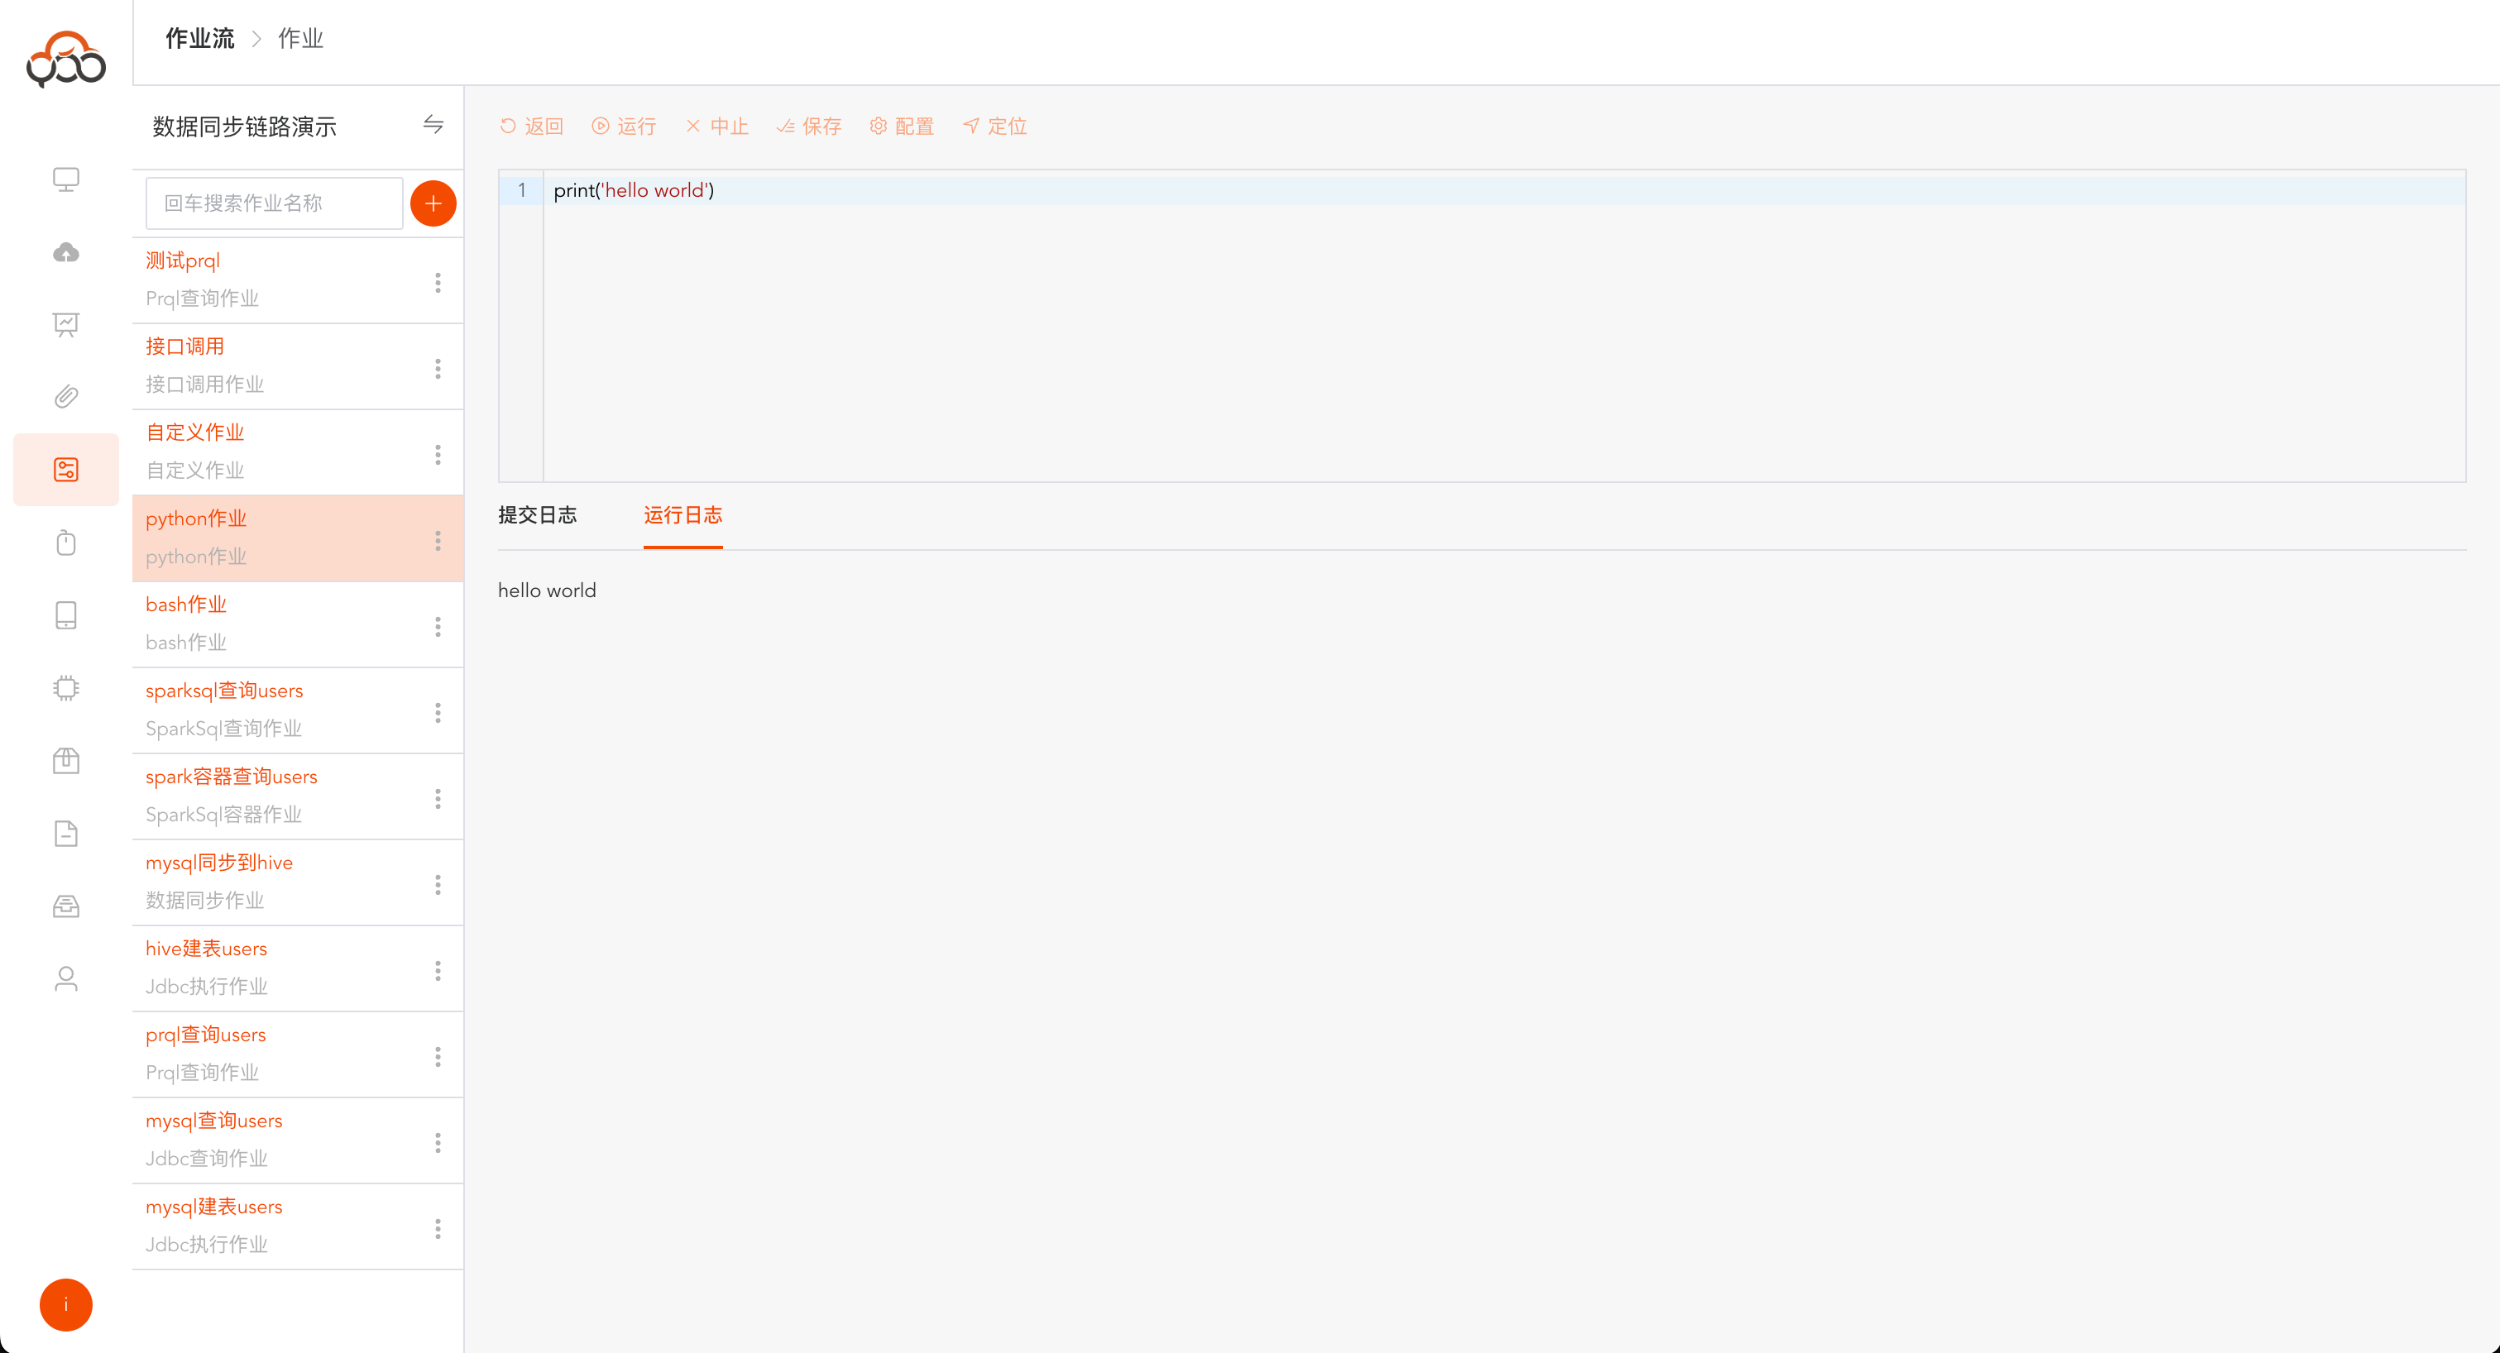Switch to the 提交日志 tab
The width and height of the screenshot is (2500, 1353).
point(537,515)
